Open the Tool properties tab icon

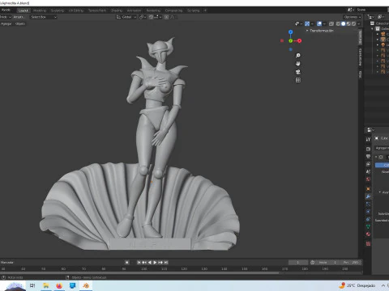tap(368, 139)
